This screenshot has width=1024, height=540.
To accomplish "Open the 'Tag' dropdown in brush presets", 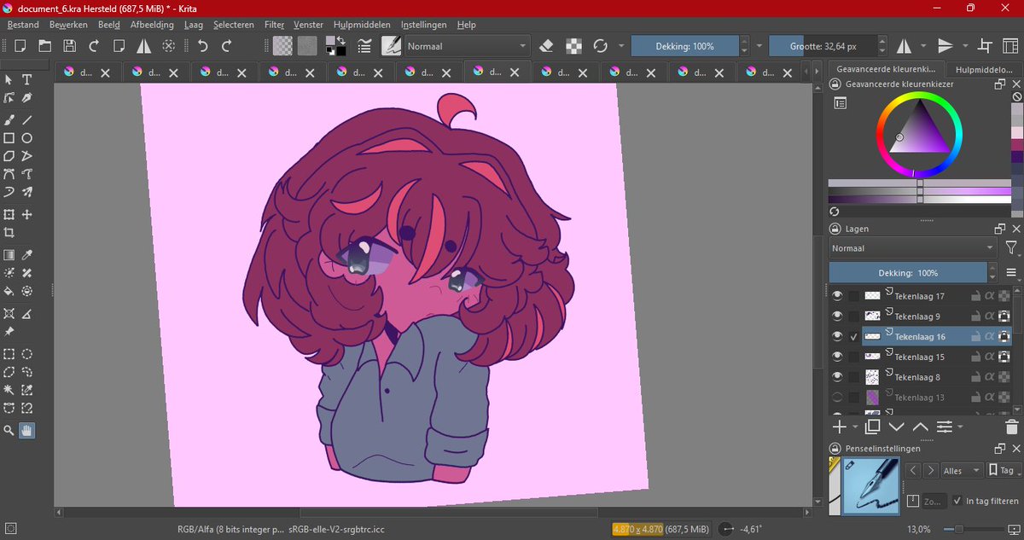I will pos(1003,470).
